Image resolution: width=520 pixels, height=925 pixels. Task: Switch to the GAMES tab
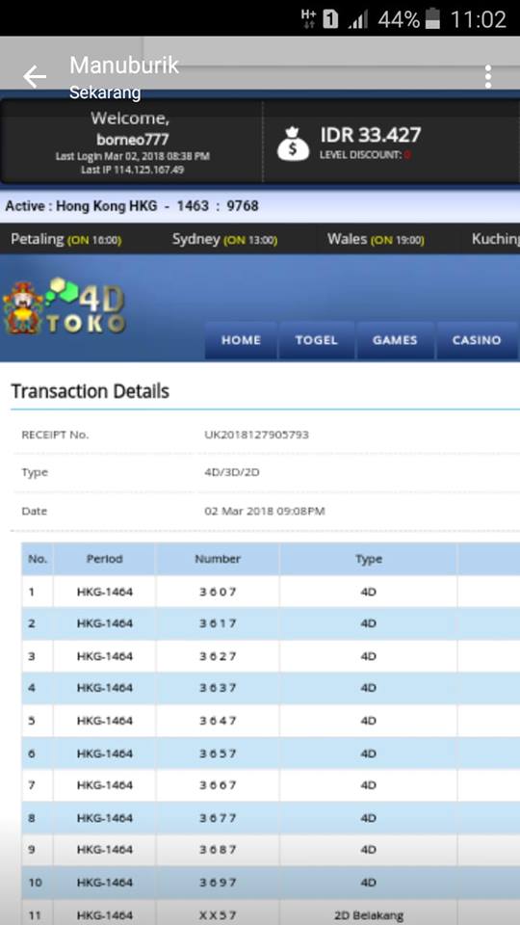395,340
